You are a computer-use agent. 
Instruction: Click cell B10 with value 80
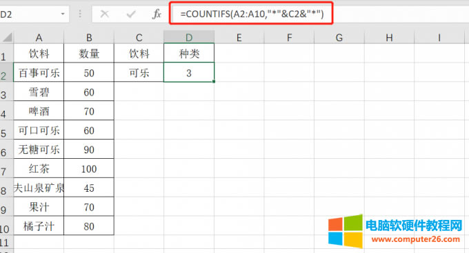point(89,225)
